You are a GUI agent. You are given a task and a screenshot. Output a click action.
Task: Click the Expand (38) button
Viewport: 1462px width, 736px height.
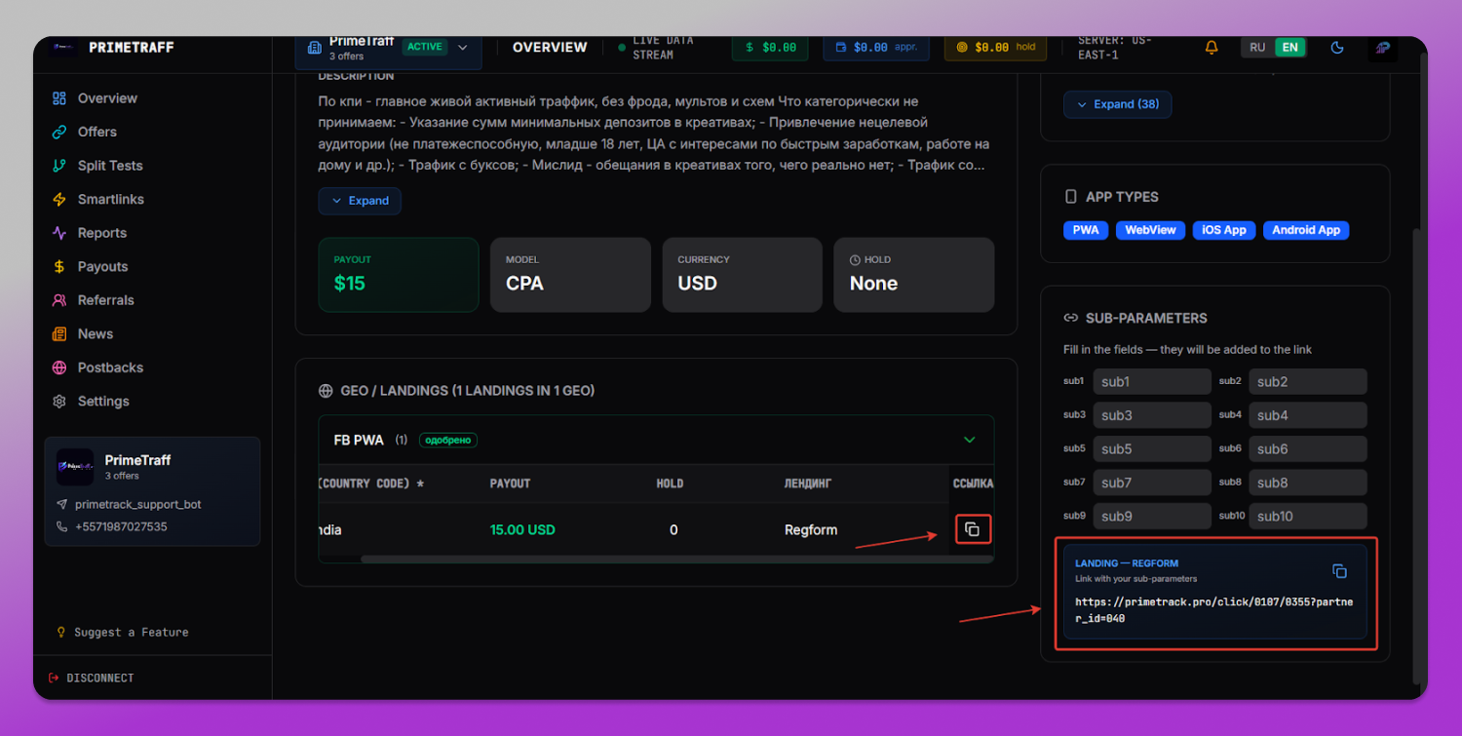[1117, 104]
